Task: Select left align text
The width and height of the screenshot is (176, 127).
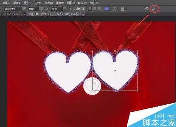Action: click(90, 9)
